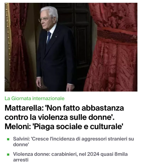Click the man's blue tie in photo
The width and height of the screenshot is (141, 167).
click(49, 37)
